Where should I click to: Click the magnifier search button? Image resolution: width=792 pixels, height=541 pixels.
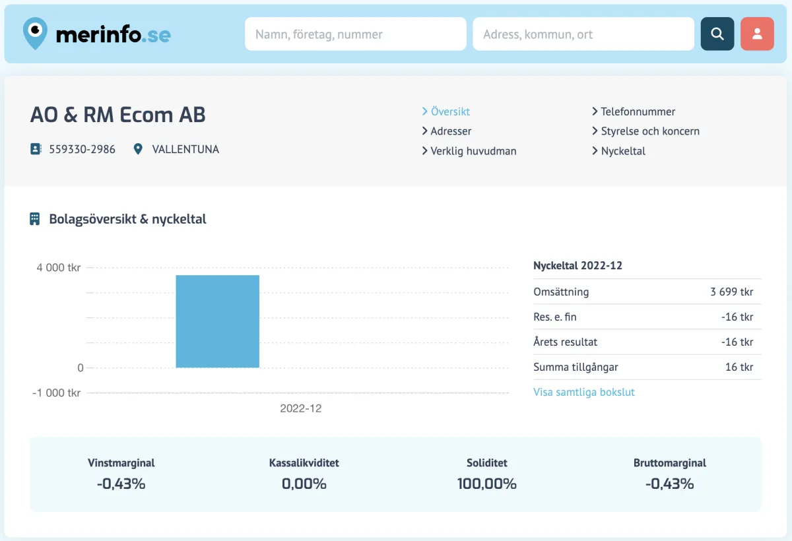pos(717,34)
